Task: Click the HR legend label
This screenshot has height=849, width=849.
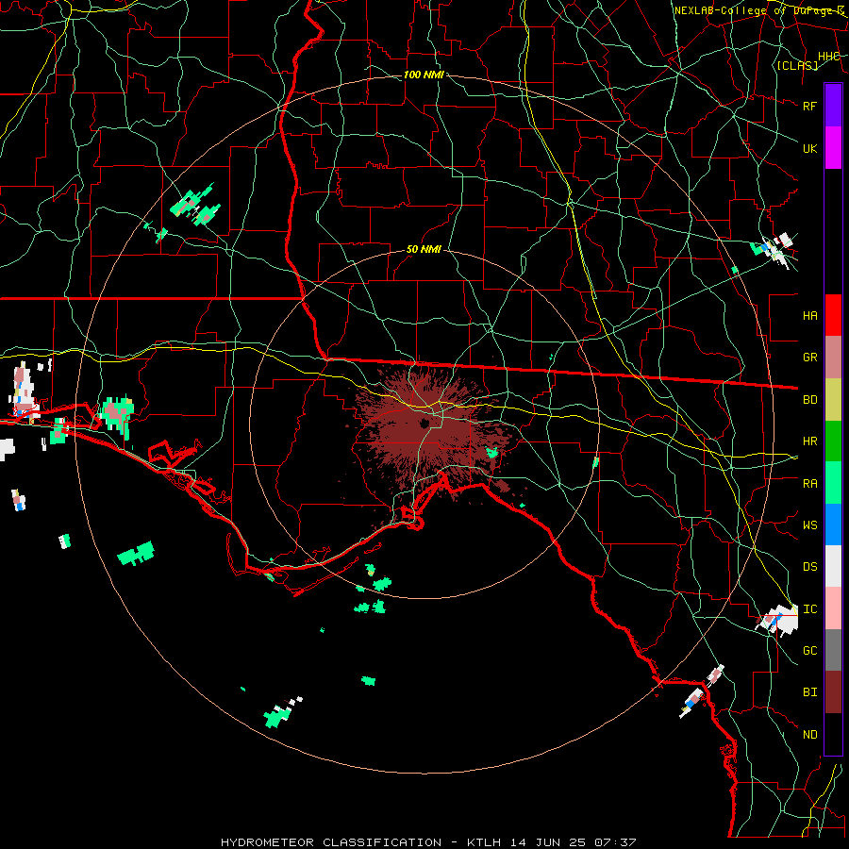Action: tap(810, 441)
